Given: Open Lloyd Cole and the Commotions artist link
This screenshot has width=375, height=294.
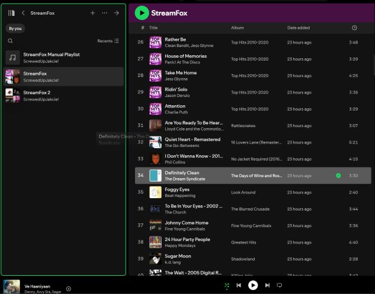Looking at the screenshot, I should pos(194,129).
